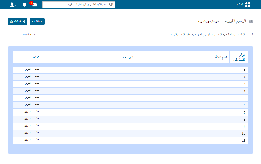Click تحرير in row 5
Viewport: 261px width, 164px height.
(x=28, y=97)
